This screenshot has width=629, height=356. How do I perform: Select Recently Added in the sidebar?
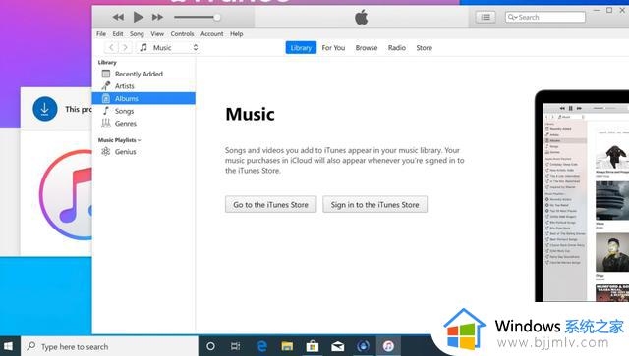point(143,74)
